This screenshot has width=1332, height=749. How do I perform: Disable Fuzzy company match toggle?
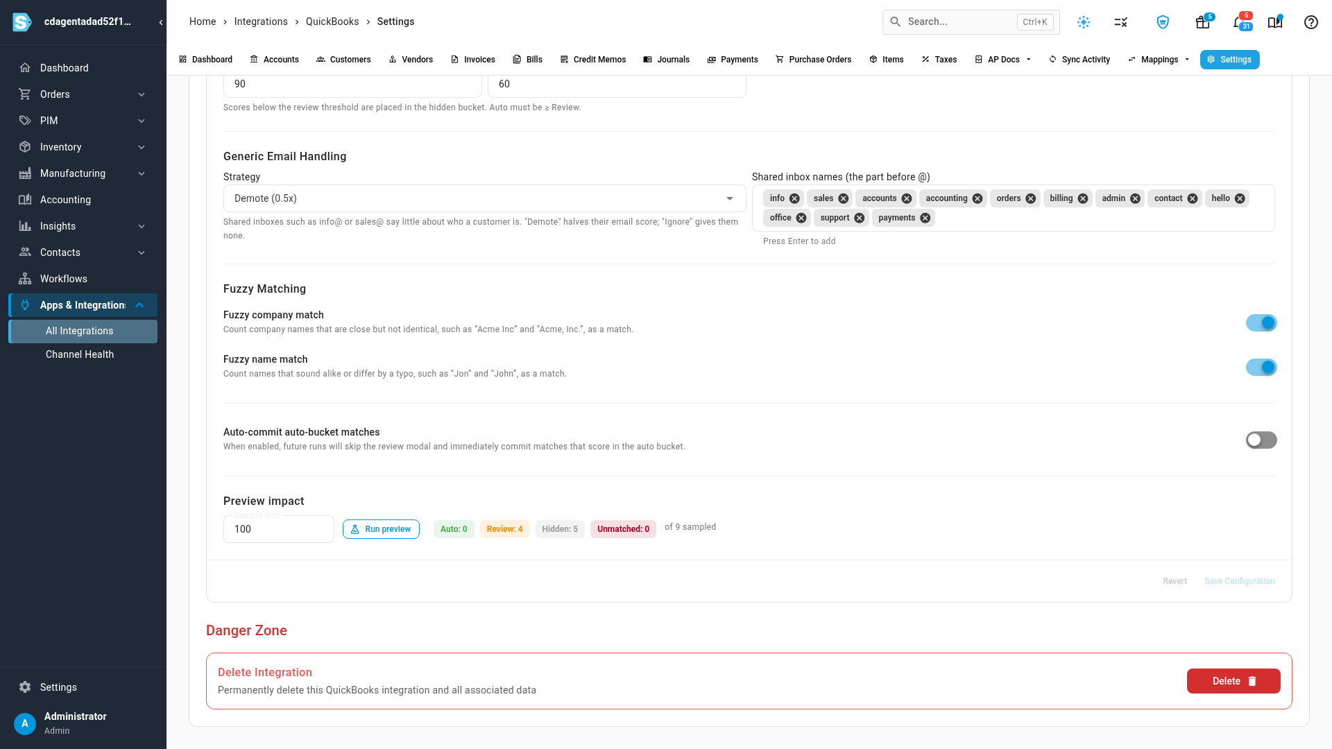[1261, 323]
